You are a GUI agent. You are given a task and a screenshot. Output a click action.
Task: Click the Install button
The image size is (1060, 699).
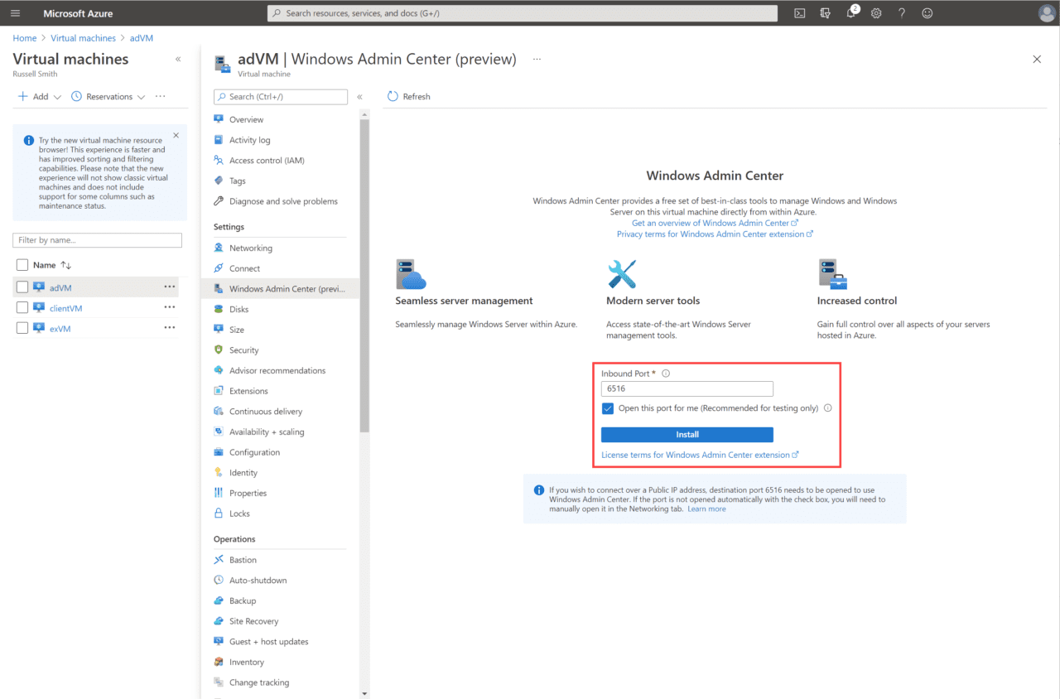point(687,435)
